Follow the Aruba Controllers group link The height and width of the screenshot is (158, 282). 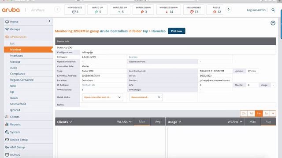click(x=114, y=31)
